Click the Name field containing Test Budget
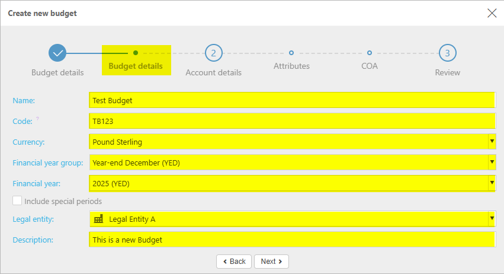 [x=291, y=100]
